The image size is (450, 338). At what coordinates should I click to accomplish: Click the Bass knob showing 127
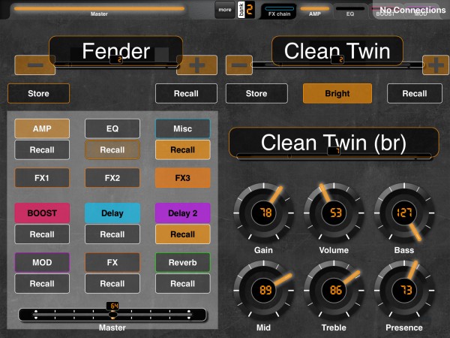coord(404,213)
